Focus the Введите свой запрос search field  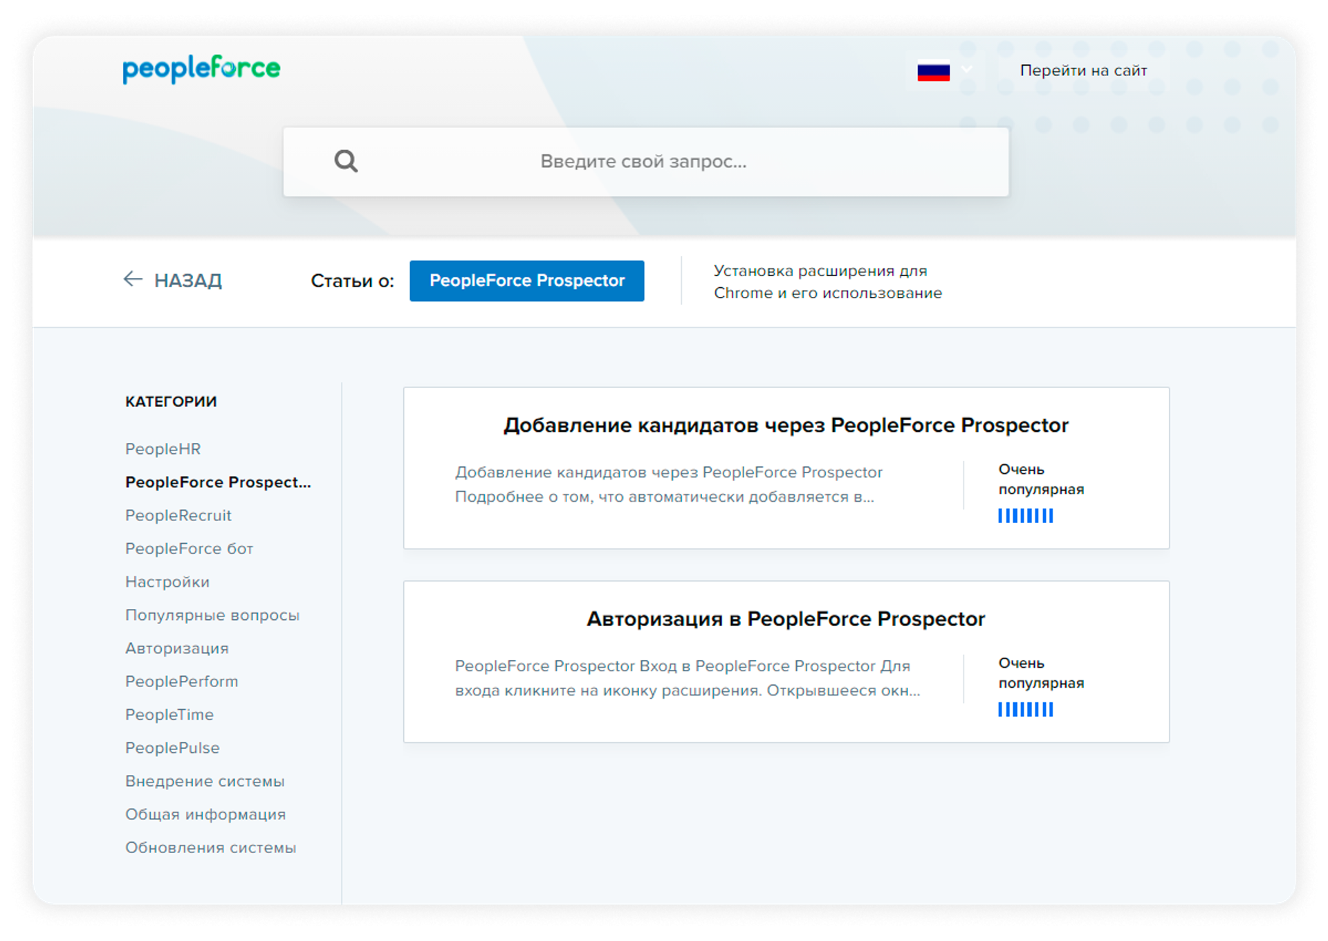pyautogui.click(x=646, y=161)
